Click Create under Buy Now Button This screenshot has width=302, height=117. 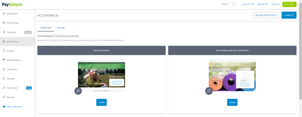[101, 102]
